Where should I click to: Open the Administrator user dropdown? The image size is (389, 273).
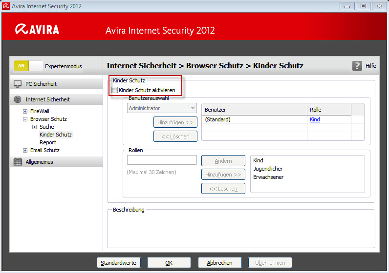click(162, 108)
